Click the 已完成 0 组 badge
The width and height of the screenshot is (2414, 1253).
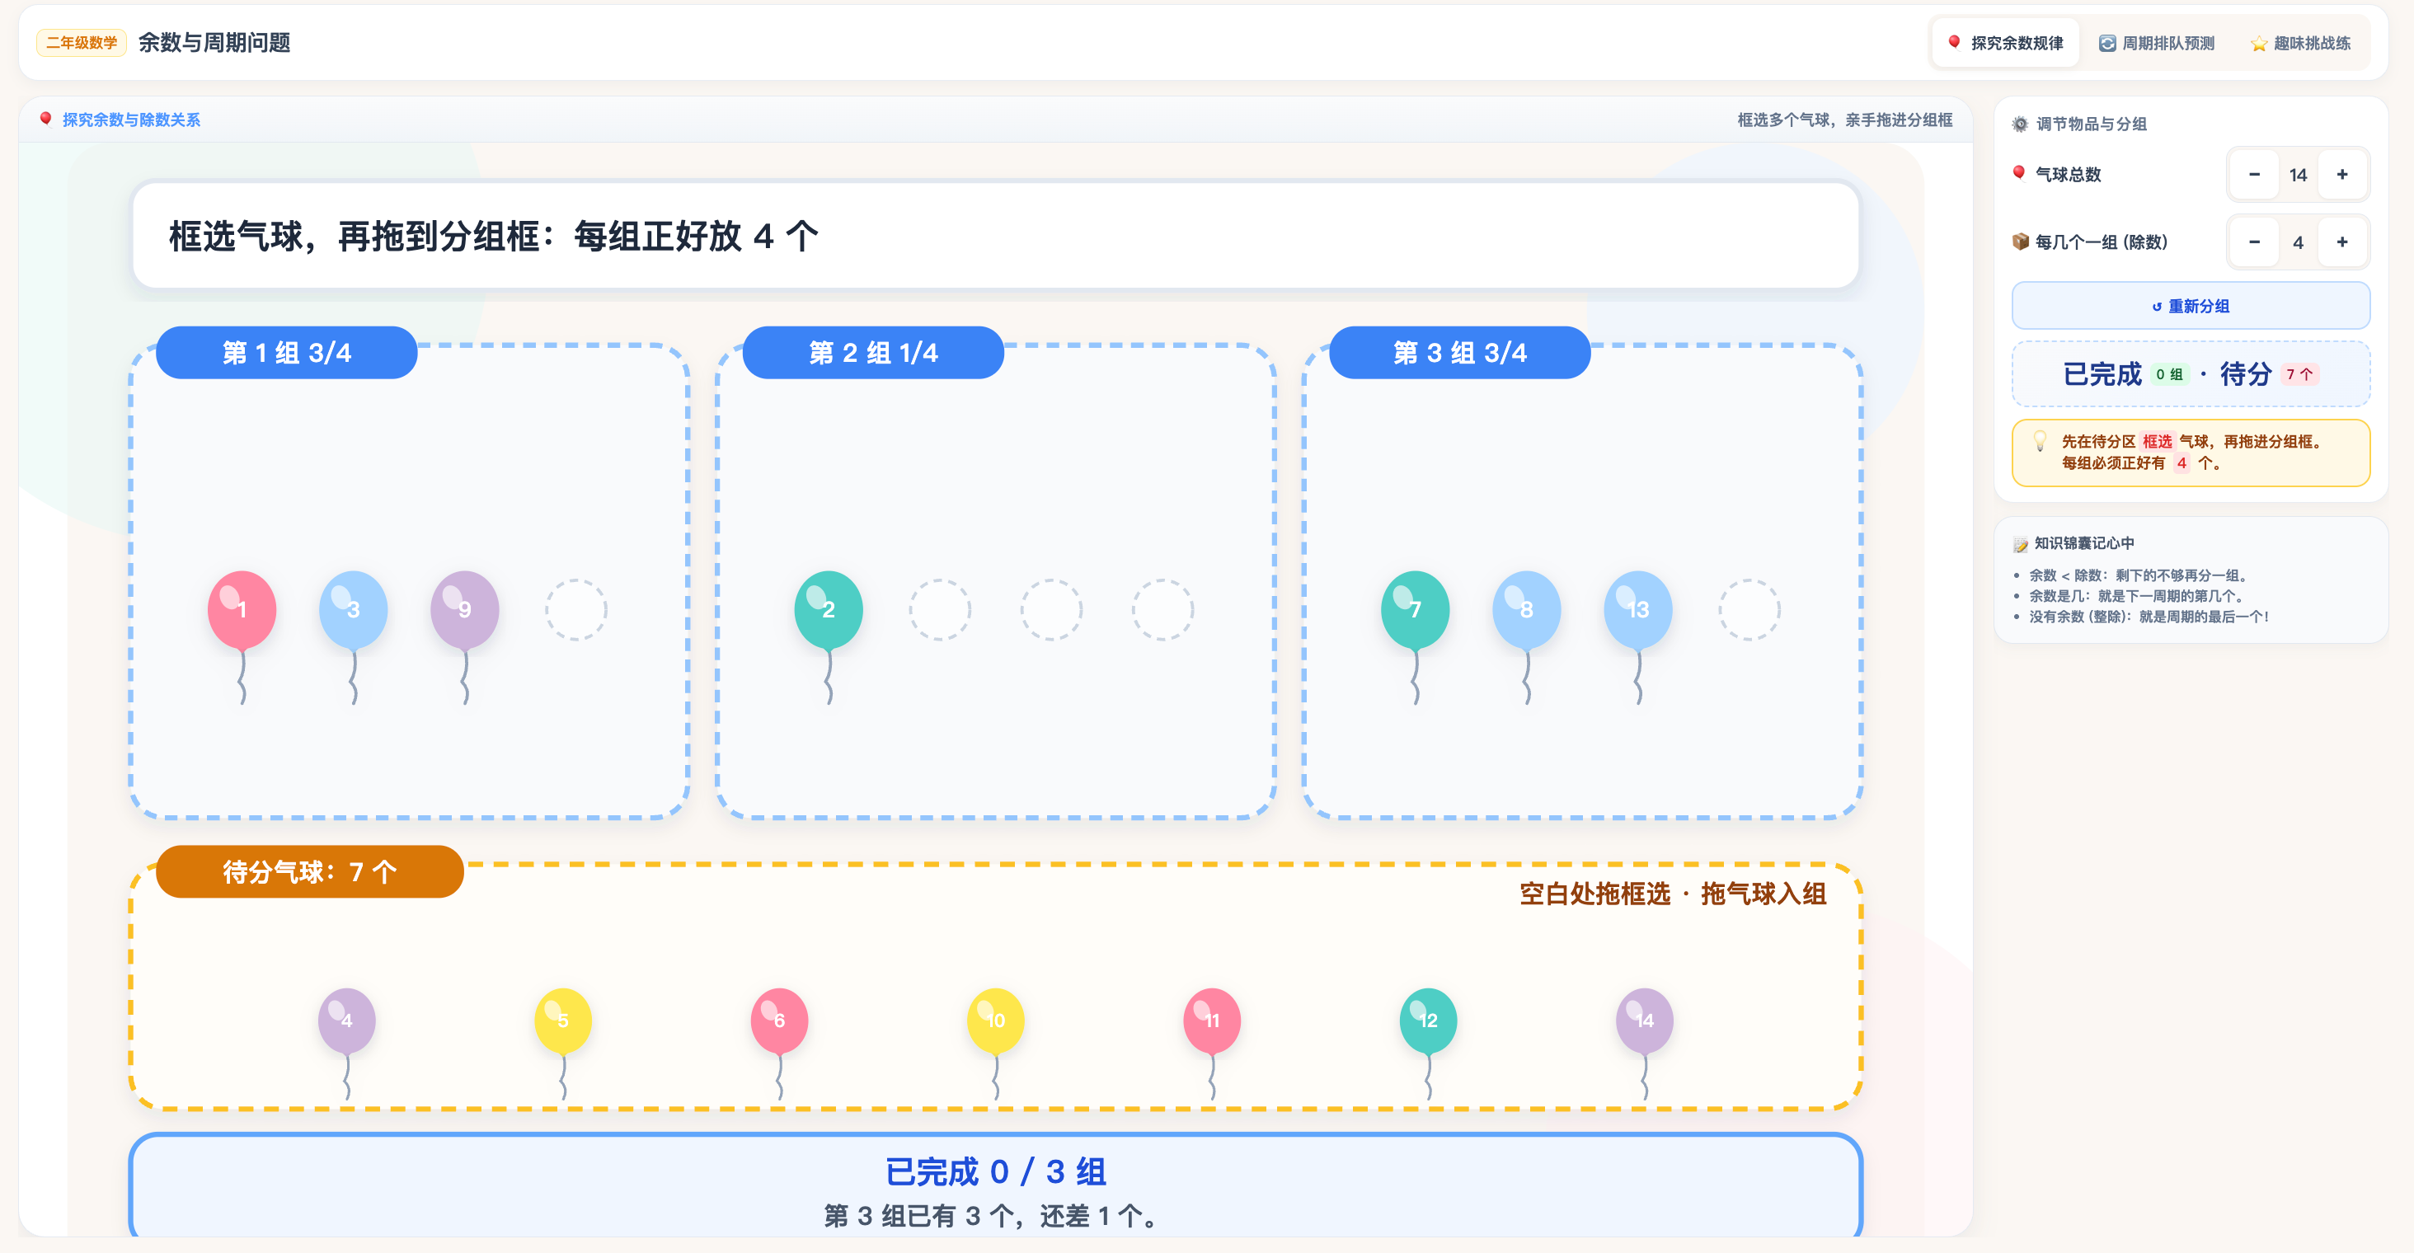pos(2169,374)
